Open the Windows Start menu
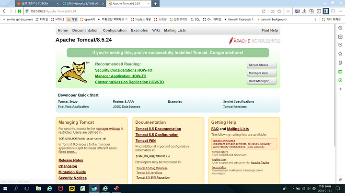This screenshot has width=345, height=193. pyautogui.click(x=5, y=189)
